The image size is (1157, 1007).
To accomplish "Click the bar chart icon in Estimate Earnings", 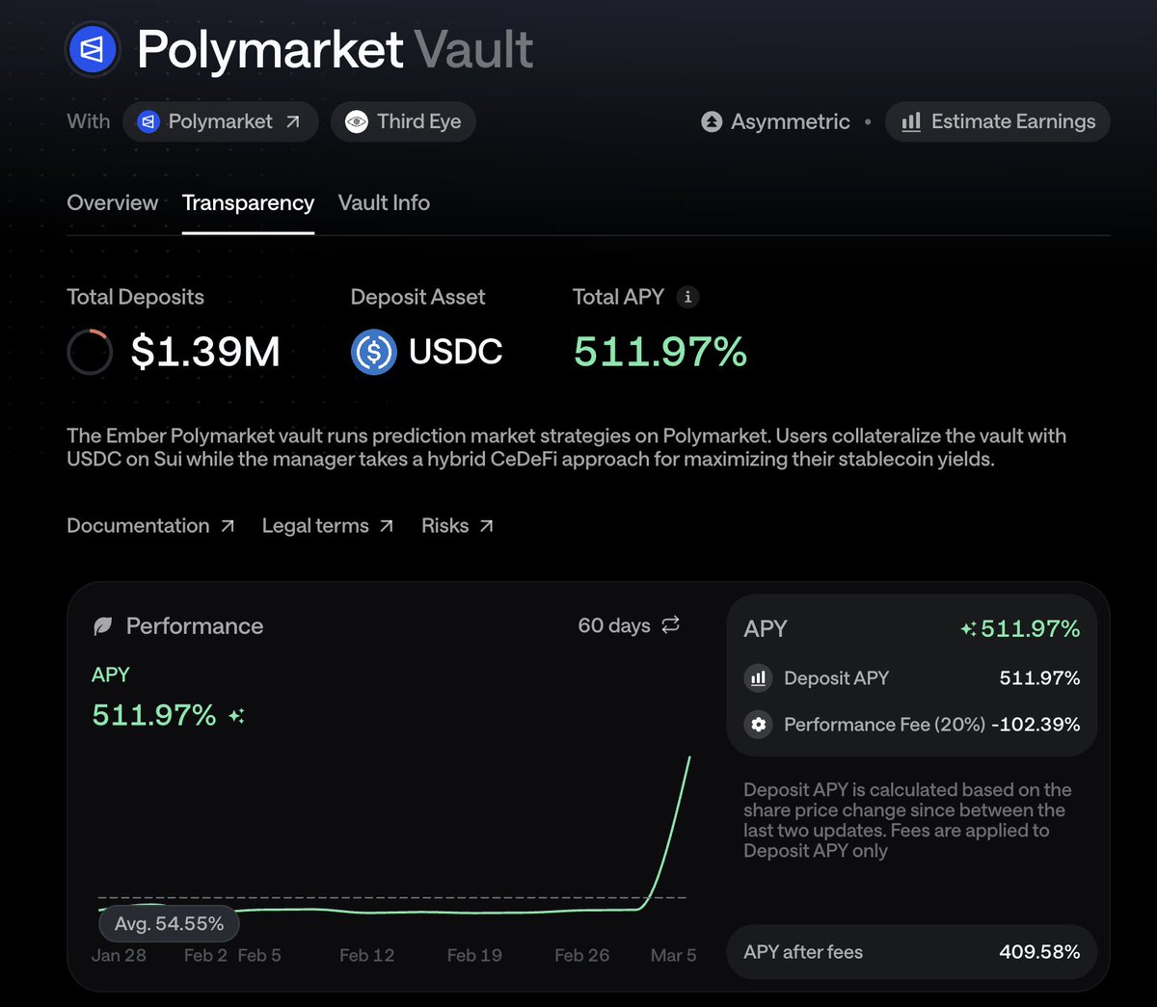I will [911, 121].
